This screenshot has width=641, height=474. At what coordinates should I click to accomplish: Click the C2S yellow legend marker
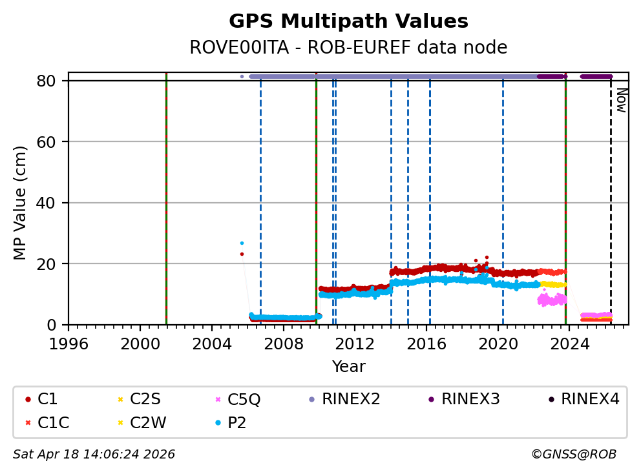[120, 400]
